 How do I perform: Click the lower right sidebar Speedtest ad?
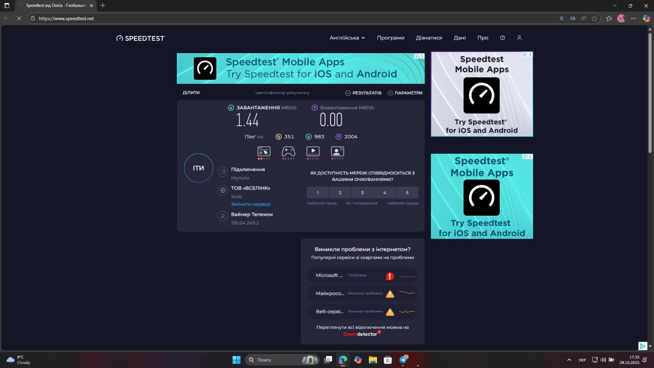[x=482, y=196]
